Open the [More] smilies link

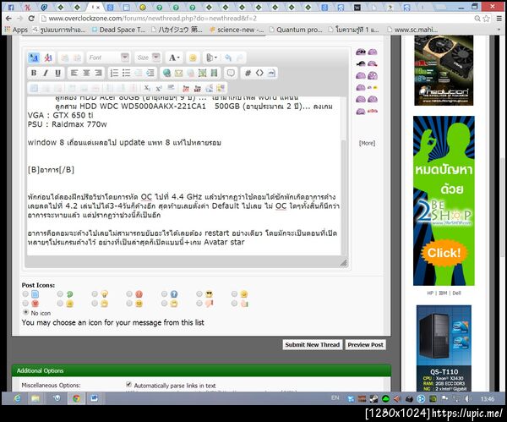(x=367, y=143)
